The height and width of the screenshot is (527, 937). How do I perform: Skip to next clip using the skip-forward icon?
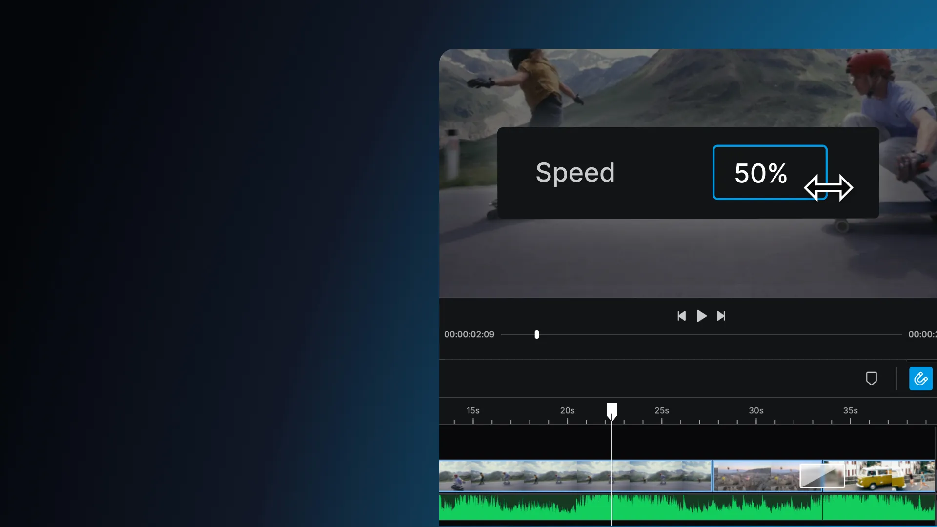[x=721, y=316]
